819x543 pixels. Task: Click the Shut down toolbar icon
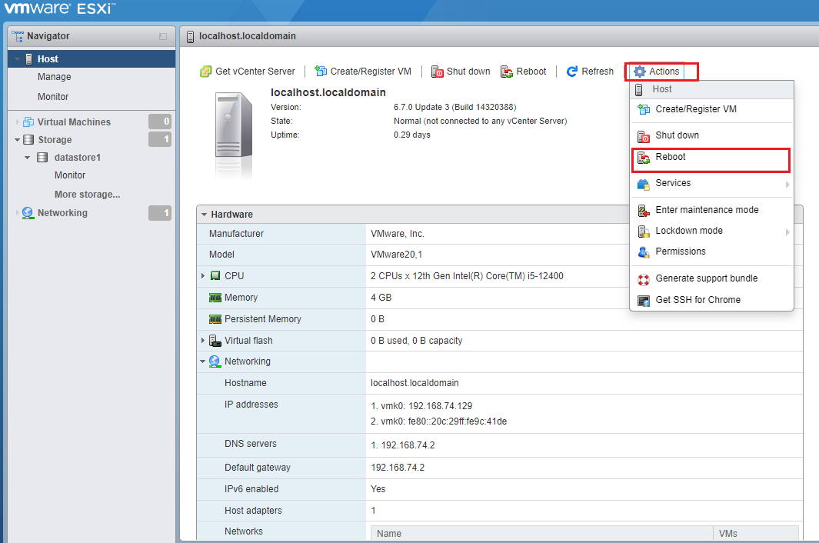click(x=437, y=72)
